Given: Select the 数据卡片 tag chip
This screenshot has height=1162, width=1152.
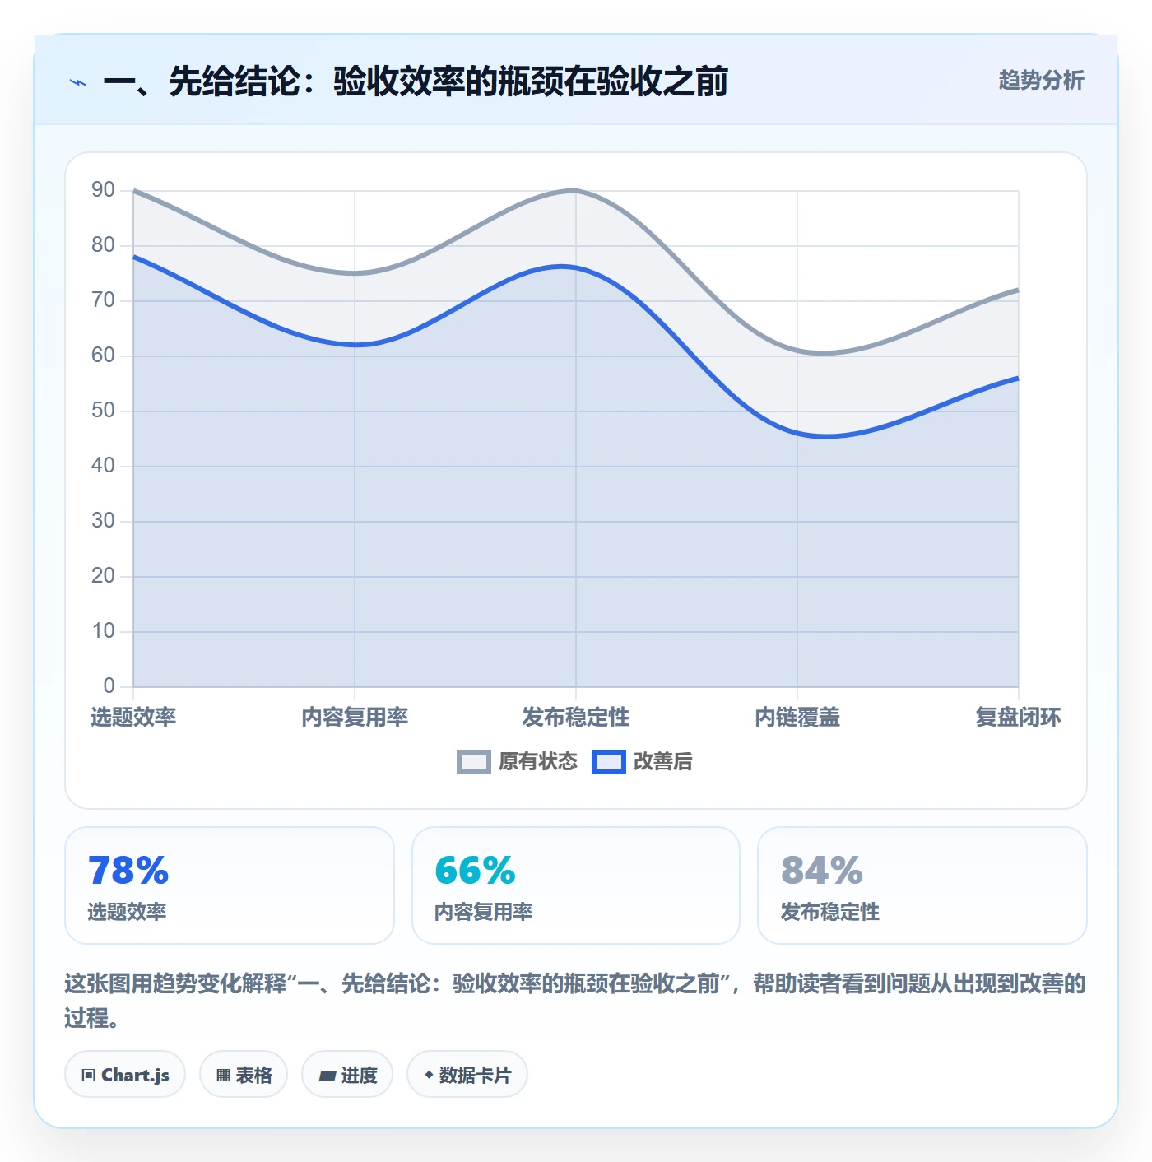Looking at the screenshot, I should coord(467,1074).
